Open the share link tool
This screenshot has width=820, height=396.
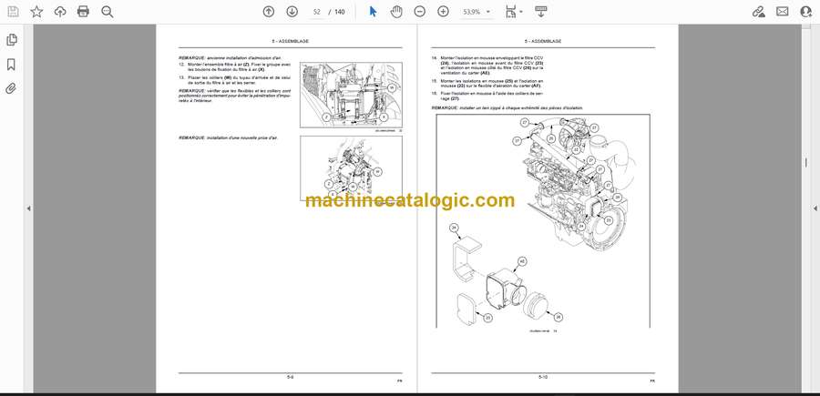point(759,12)
